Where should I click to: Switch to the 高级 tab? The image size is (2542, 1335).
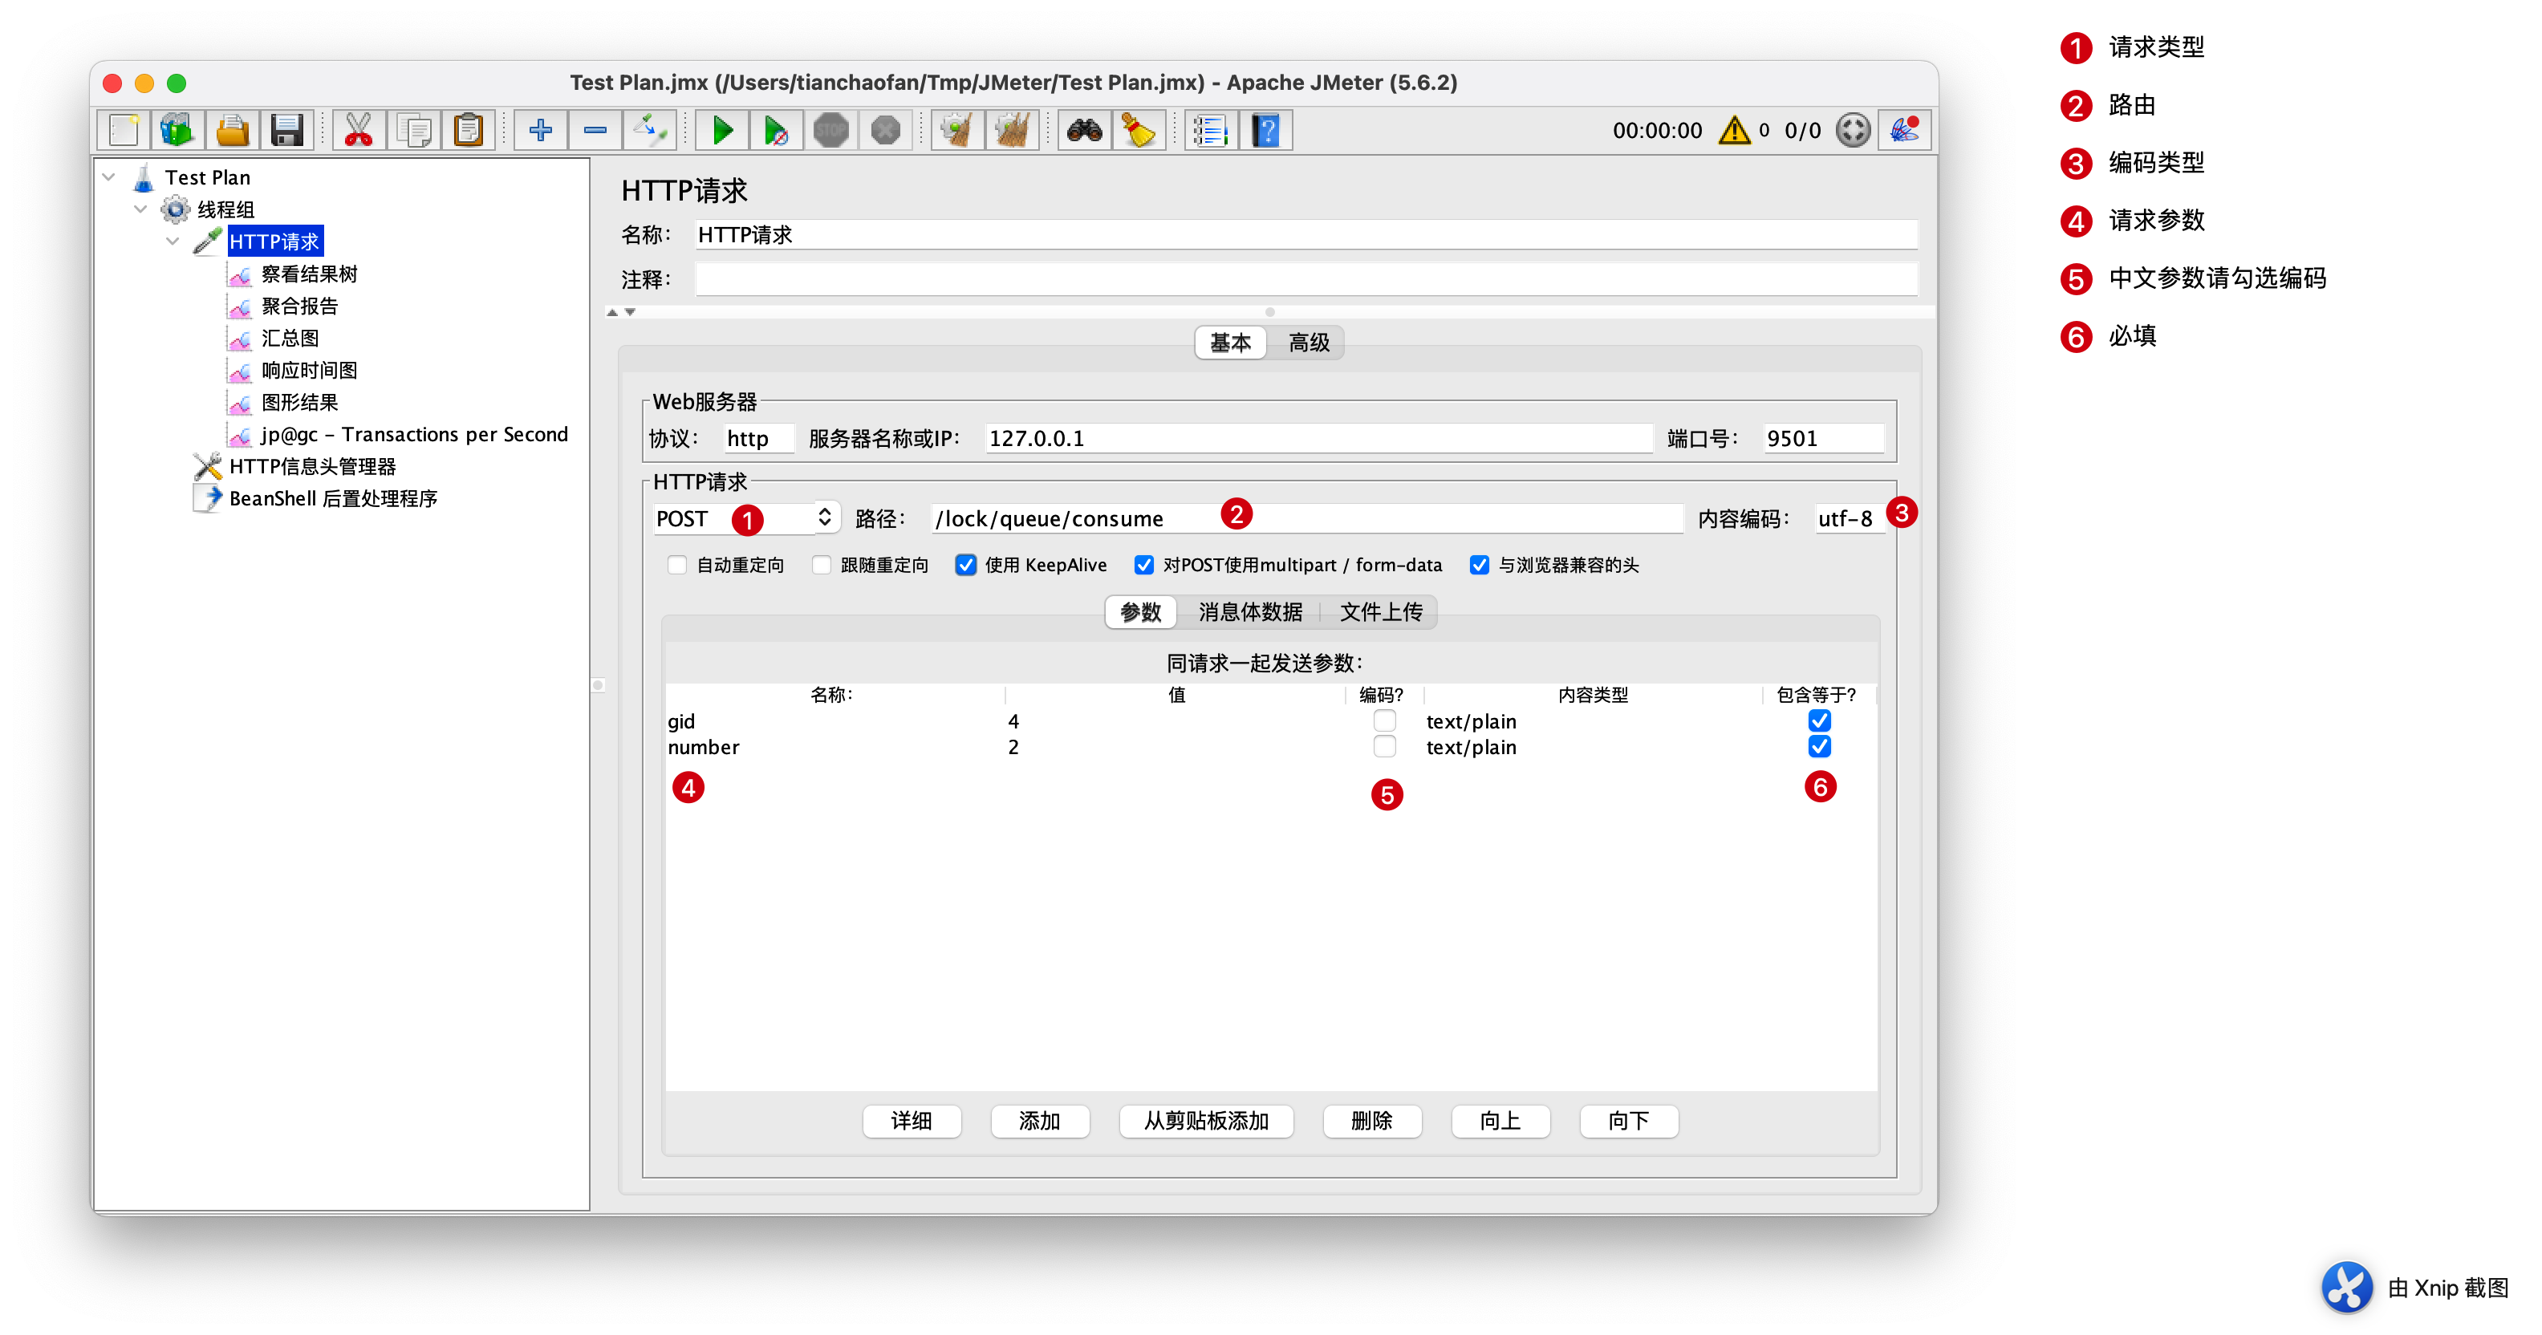[1308, 343]
